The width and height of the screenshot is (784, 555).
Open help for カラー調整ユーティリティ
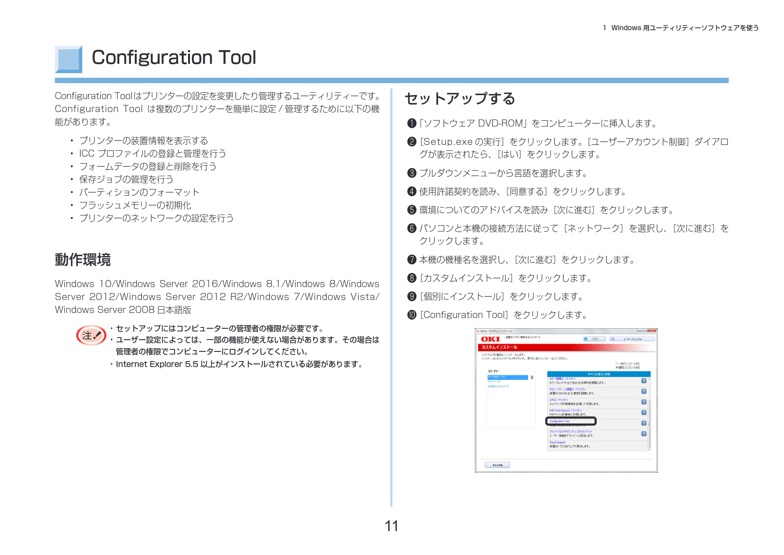coord(644,381)
